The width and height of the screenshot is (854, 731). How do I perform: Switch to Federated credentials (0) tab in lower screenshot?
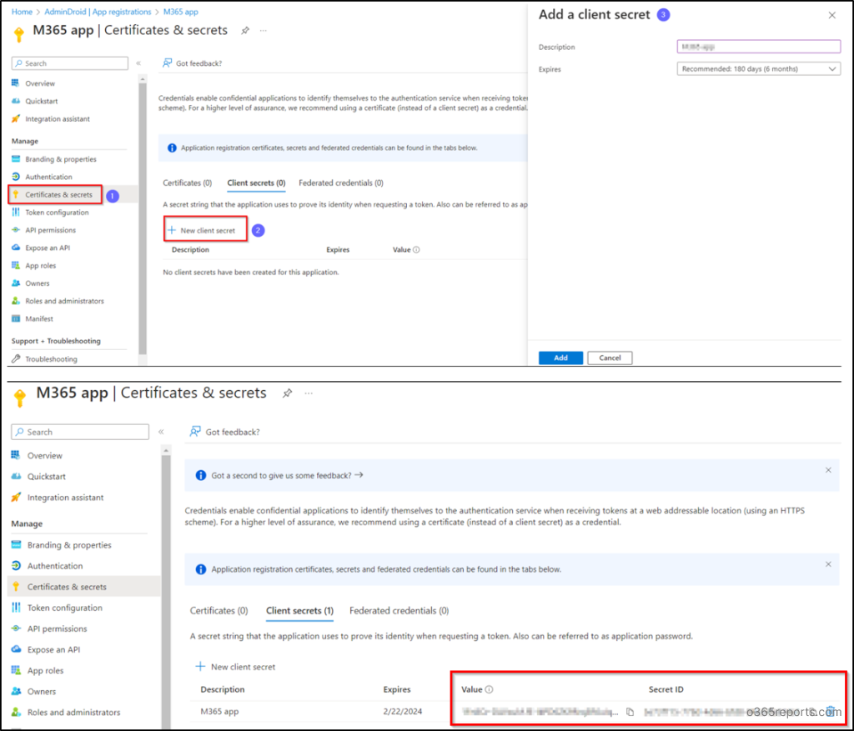[399, 611]
